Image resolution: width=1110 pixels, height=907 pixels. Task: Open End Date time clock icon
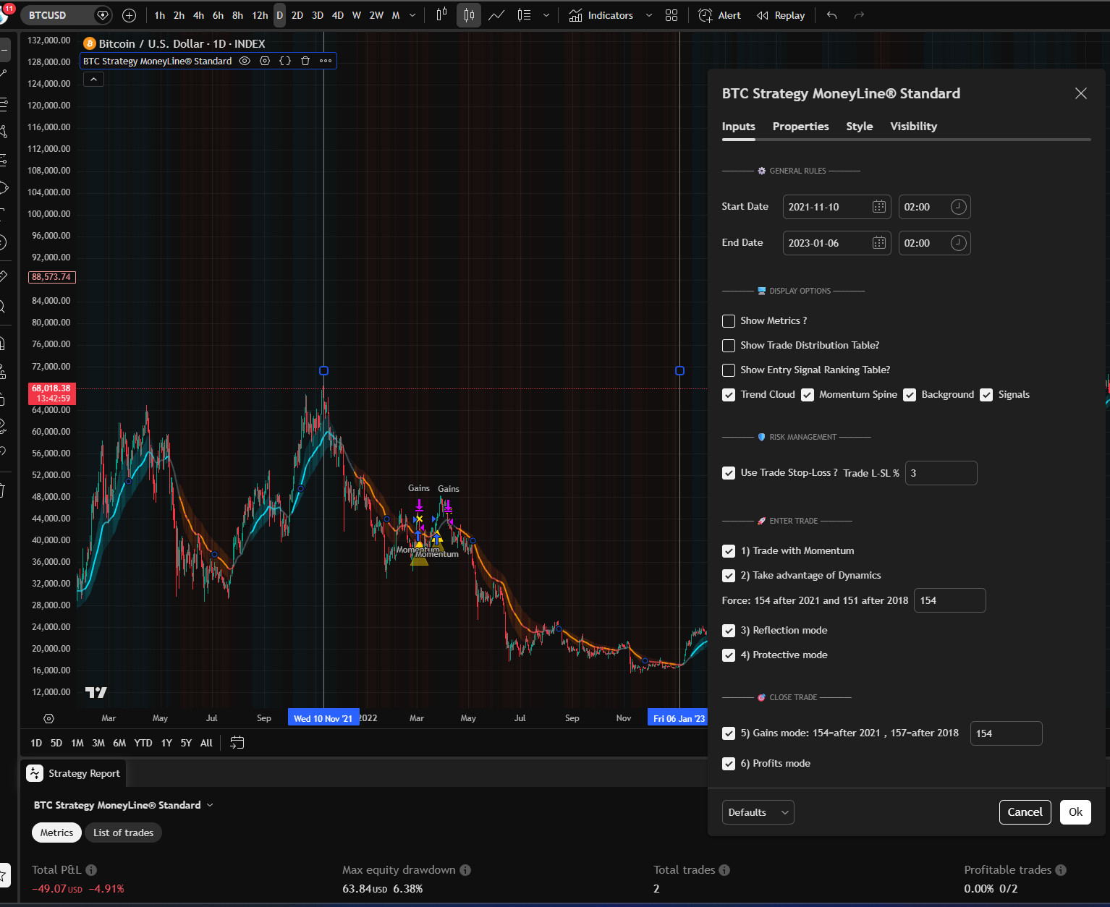pos(958,243)
